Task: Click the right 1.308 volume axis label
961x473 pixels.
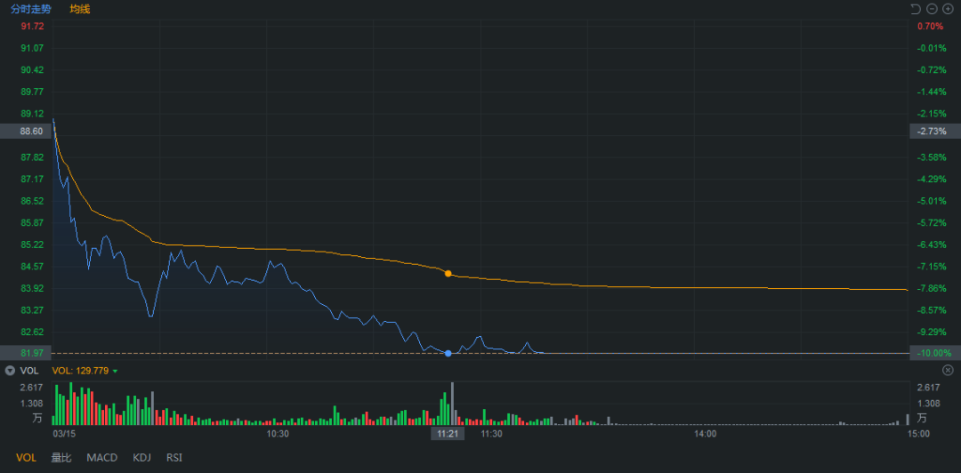Action: click(928, 403)
